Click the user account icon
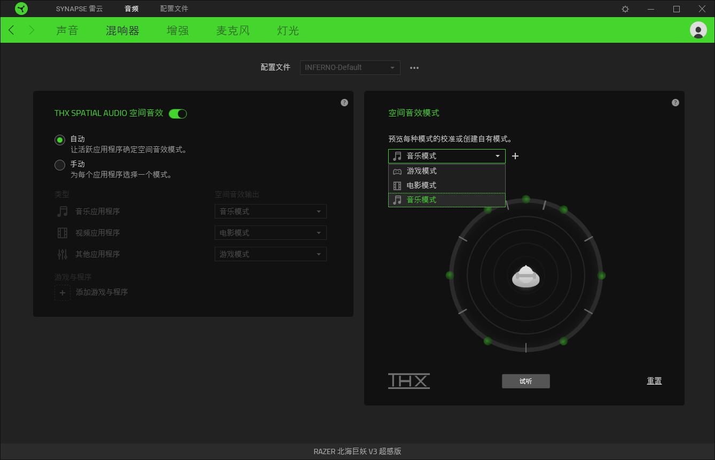715x460 pixels. coord(697,30)
